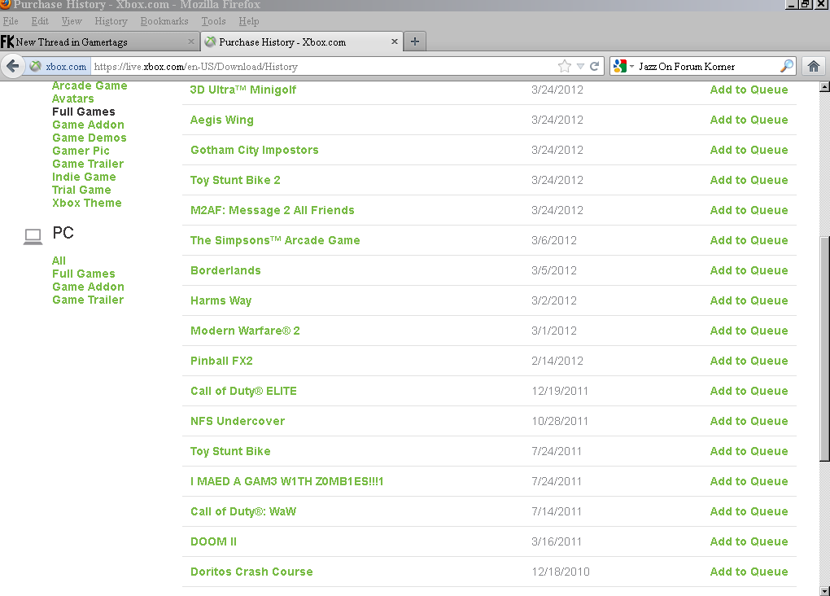Add Doritos Crash Course to queue
830x596 pixels.
749,572
